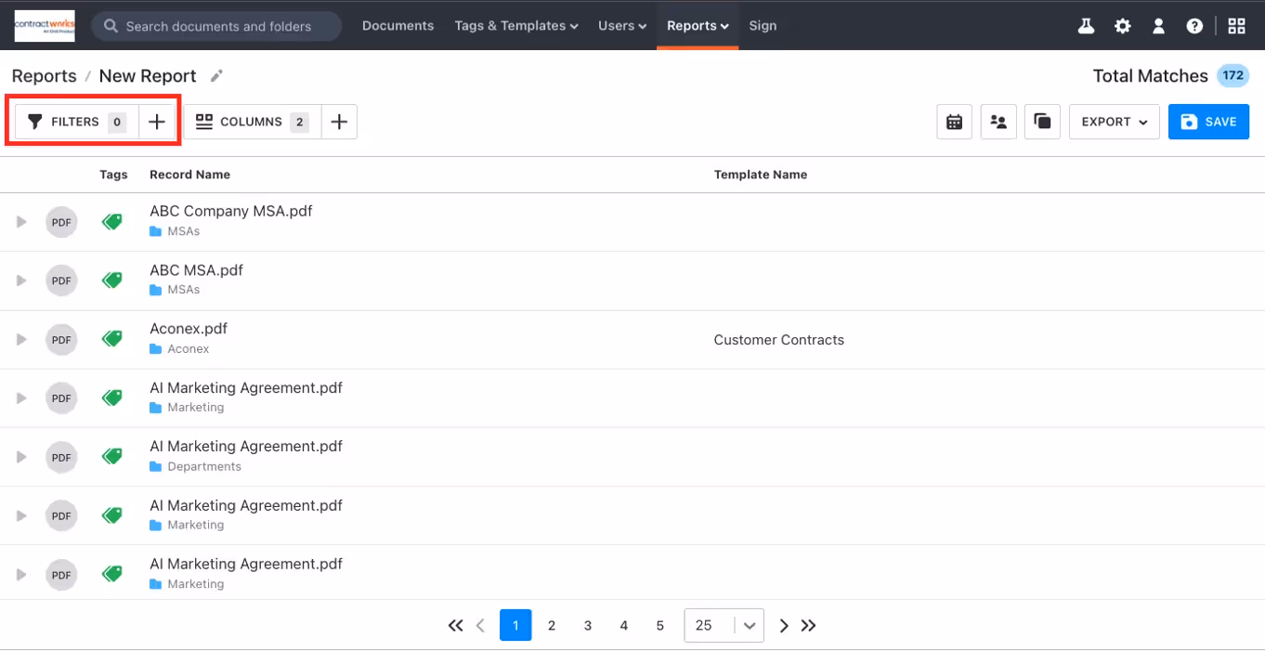Screen dimensions: 1265x651
Task: Add a filter with the Filters plus button
Action: (x=156, y=121)
